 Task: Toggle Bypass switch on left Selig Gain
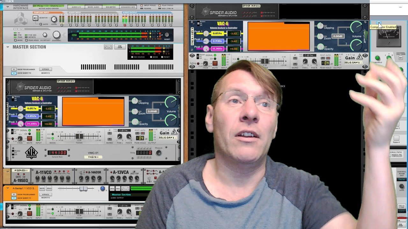point(12,132)
